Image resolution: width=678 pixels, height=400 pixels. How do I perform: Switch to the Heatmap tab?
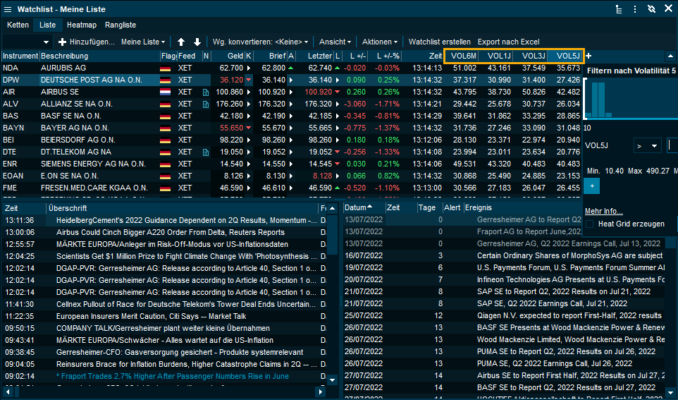tap(81, 25)
